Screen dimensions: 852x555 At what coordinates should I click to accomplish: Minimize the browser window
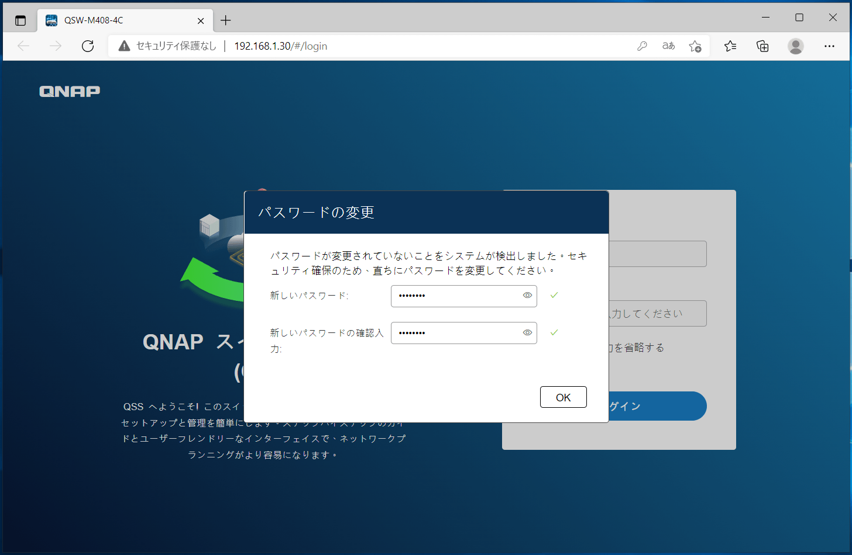(765, 18)
